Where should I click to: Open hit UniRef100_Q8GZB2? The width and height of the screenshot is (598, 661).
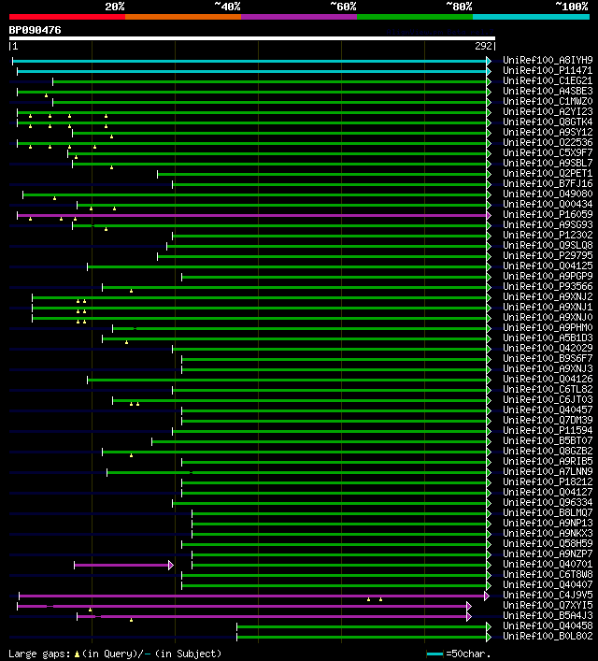pos(548,451)
